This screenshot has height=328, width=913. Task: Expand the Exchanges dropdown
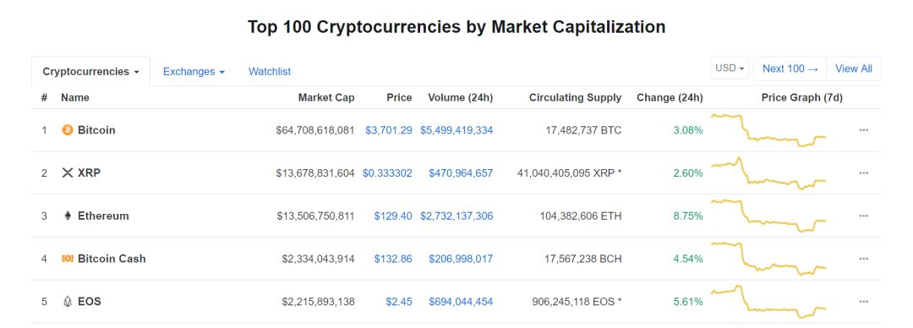coord(194,72)
